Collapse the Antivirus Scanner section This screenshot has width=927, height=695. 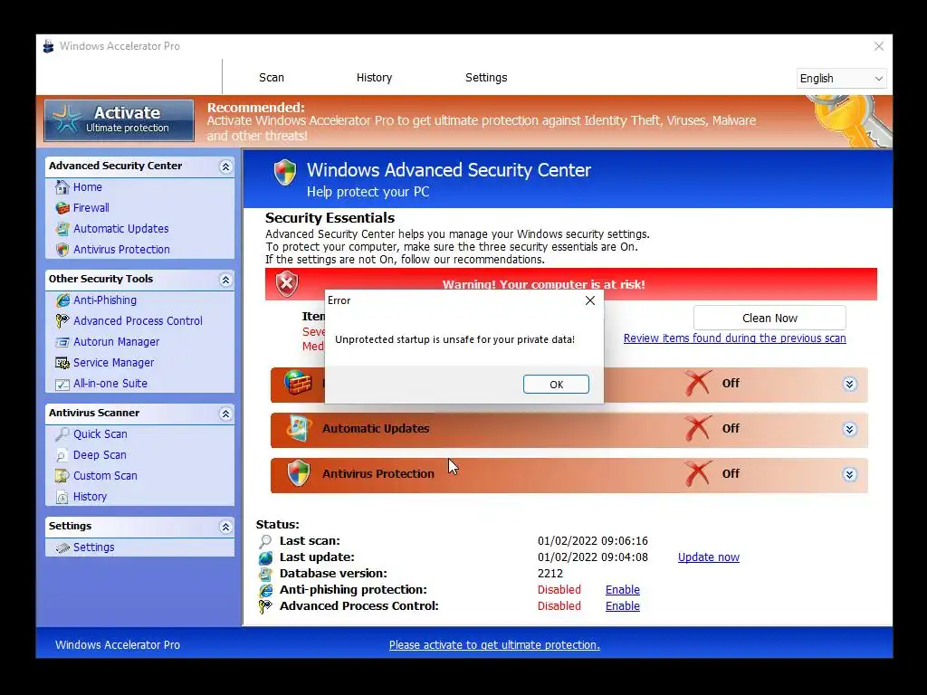click(225, 414)
